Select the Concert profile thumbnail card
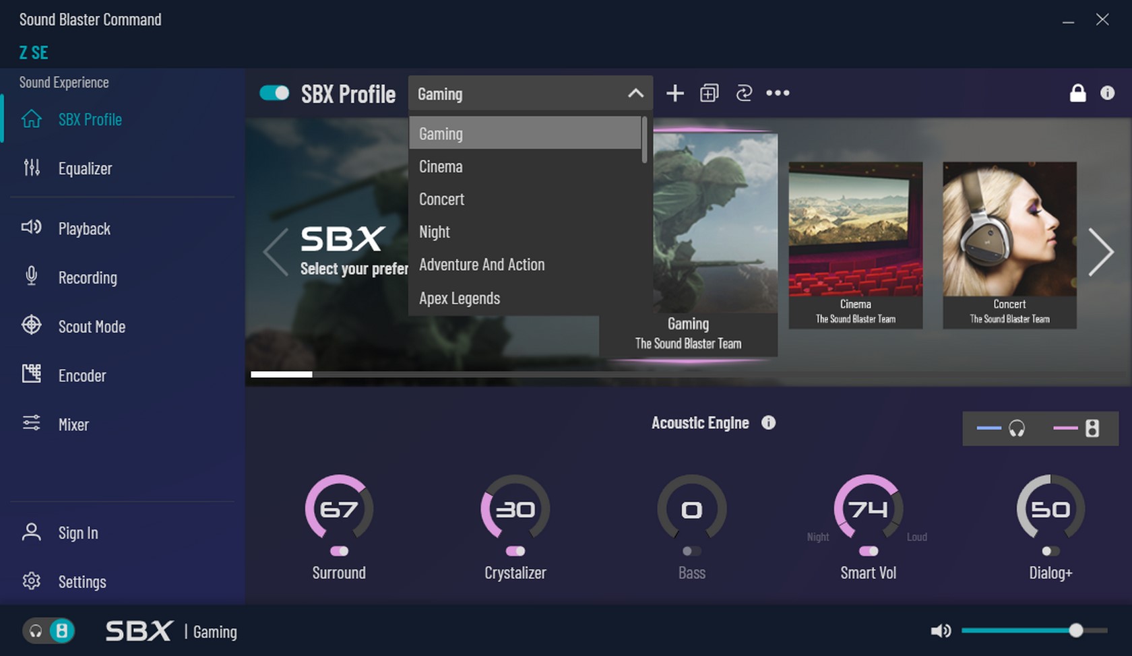Viewport: 1132px width, 656px height. pyautogui.click(x=1009, y=245)
